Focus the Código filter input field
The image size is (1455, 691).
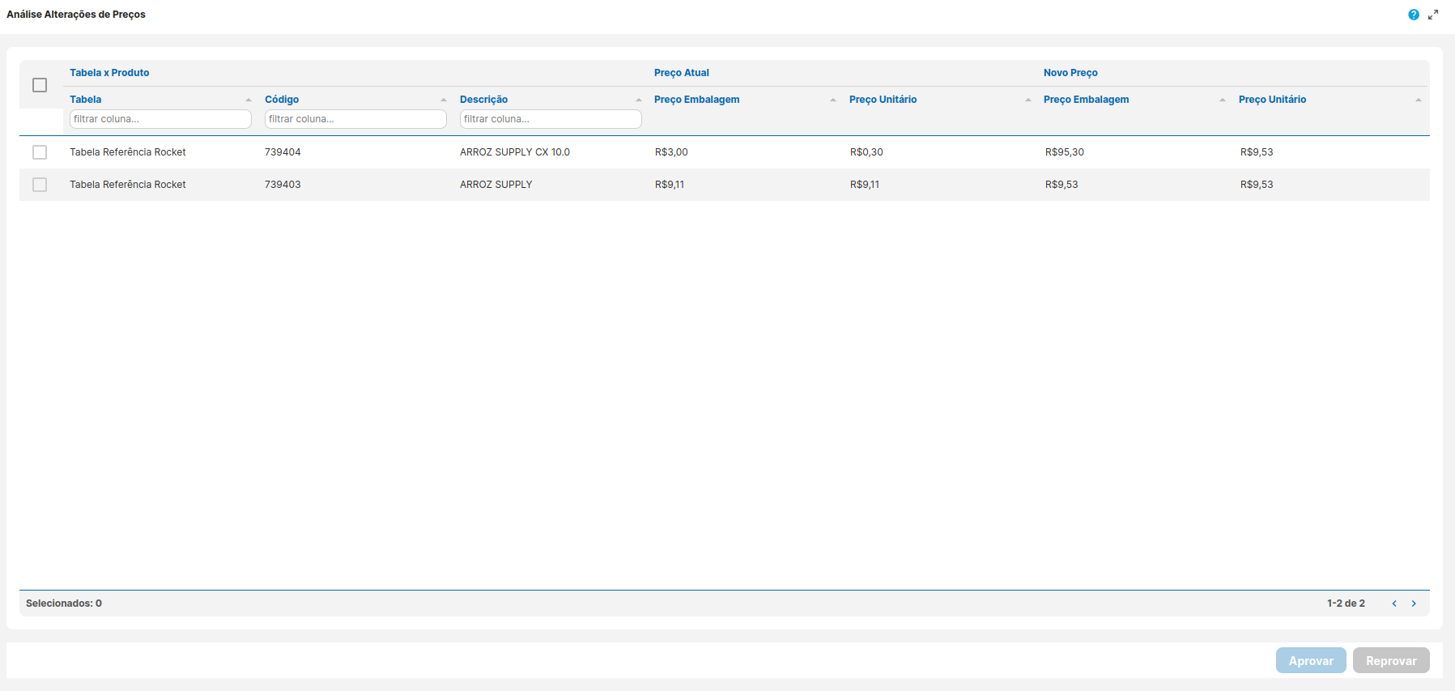click(355, 119)
